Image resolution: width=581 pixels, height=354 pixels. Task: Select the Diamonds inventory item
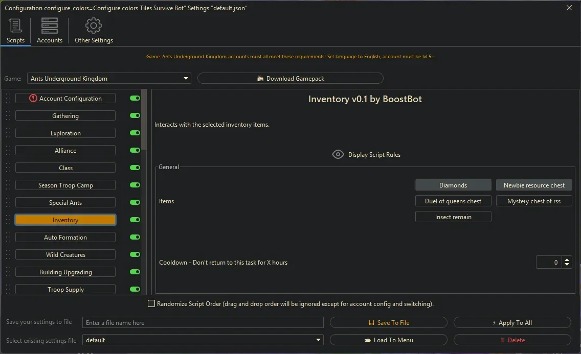point(453,185)
